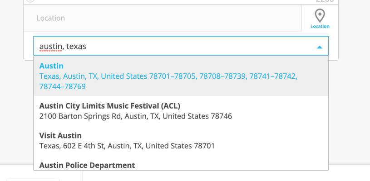Click the location pin icon
The image size is (370, 181).
(320, 15)
